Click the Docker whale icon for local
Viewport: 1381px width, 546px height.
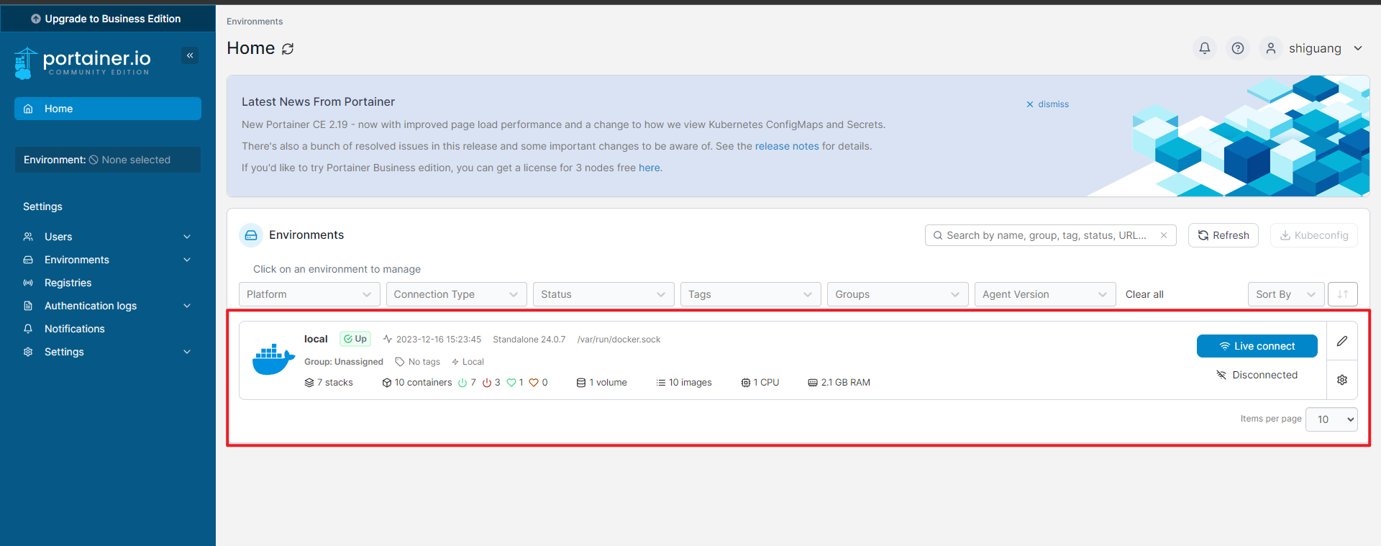point(273,360)
